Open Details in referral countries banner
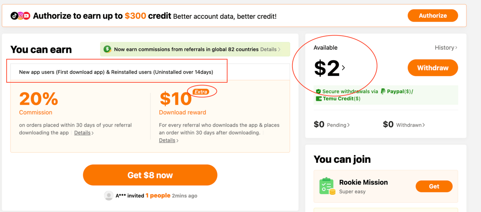Image resolution: width=481 pixels, height=212 pixels. [270, 49]
